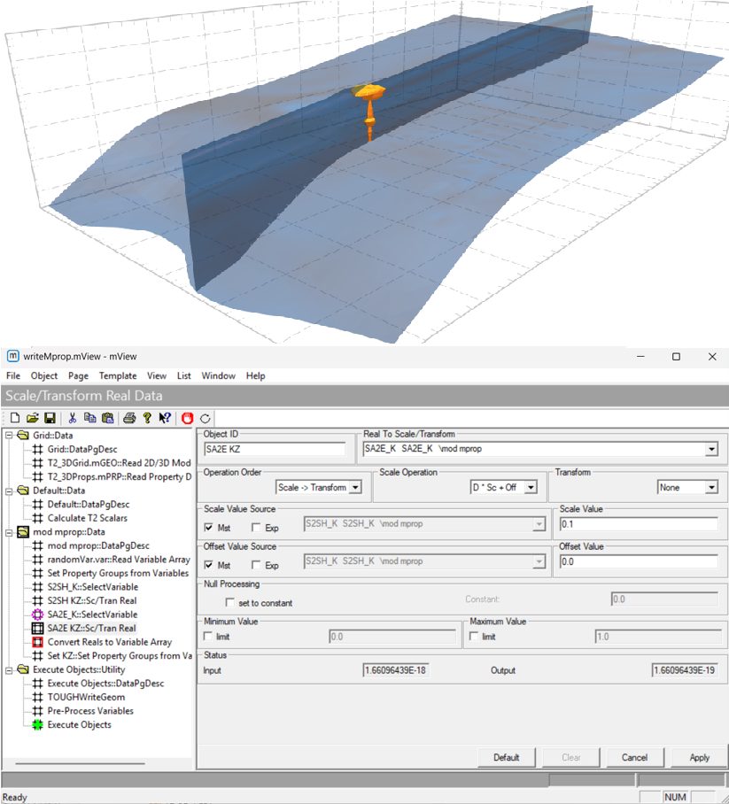The height and width of the screenshot is (804, 729).
Task: Open the Scale Operation dropdown
Action: (x=531, y=487)
